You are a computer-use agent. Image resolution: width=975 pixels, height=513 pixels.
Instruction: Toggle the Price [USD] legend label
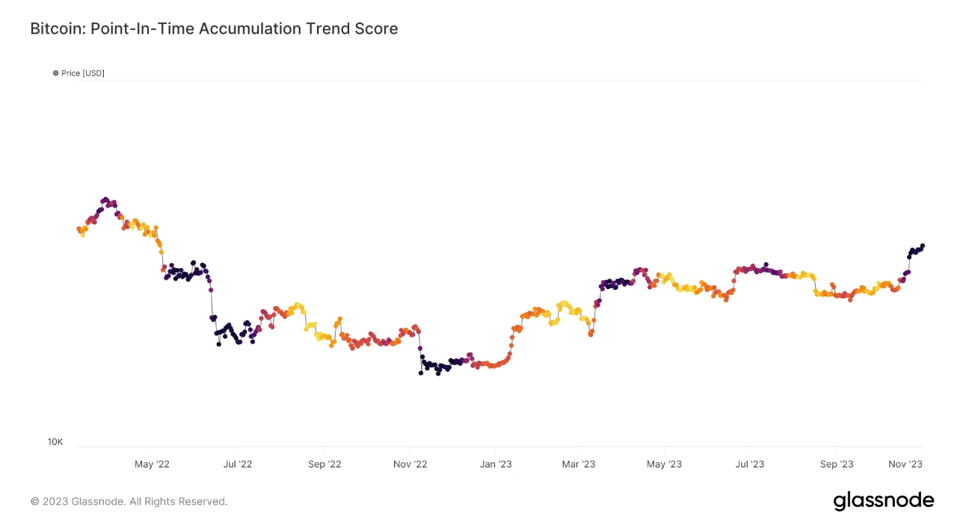pos(83,73)
